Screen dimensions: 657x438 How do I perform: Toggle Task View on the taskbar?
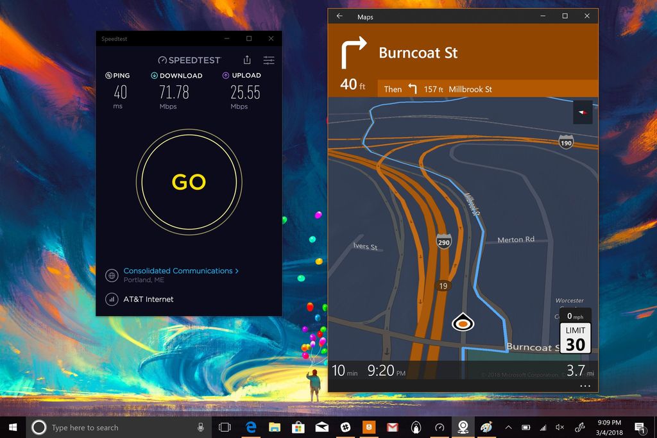click(x=224, y=427)
